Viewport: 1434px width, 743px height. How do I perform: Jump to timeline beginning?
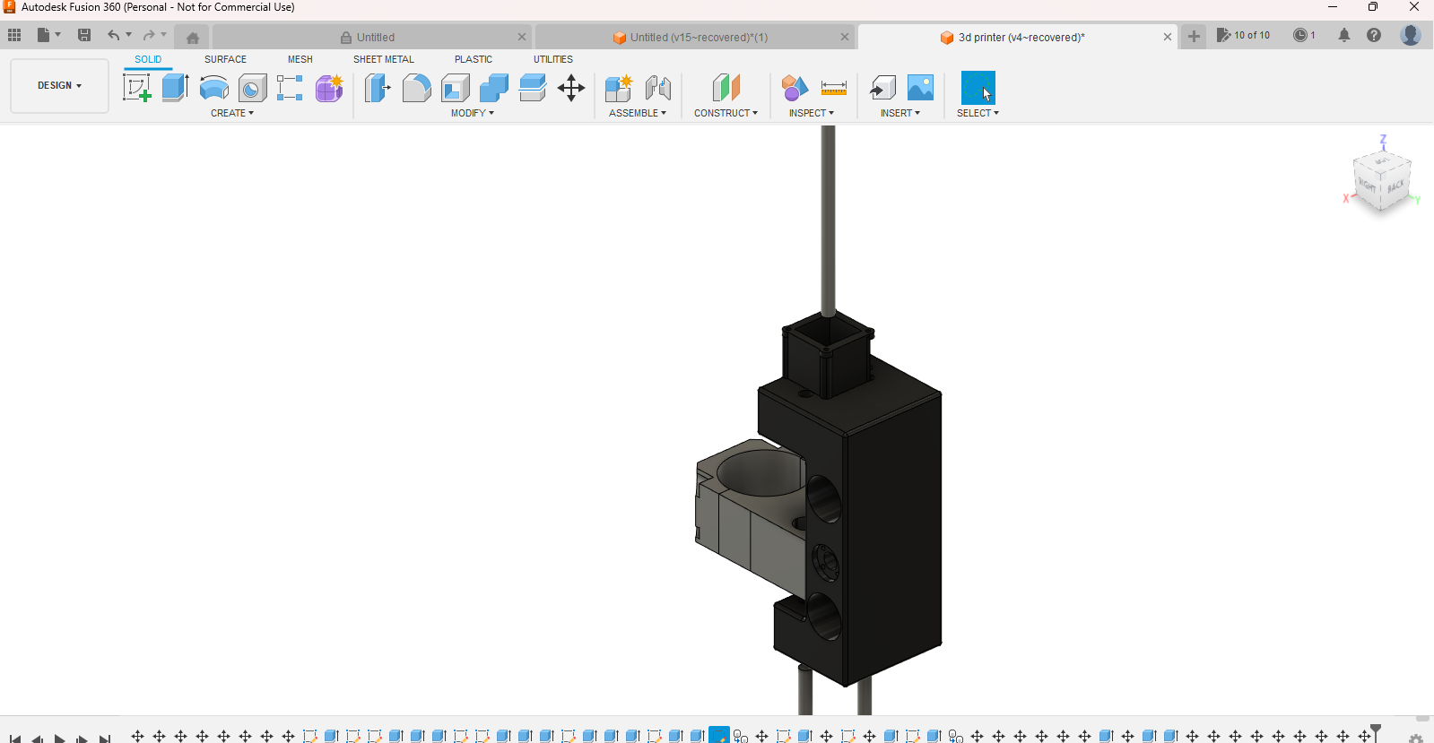(x=15, y=739)
